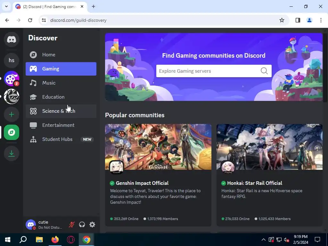Click the site information icon in address bar
Viewport: 328px width, 246px height.
coord(44,20)
